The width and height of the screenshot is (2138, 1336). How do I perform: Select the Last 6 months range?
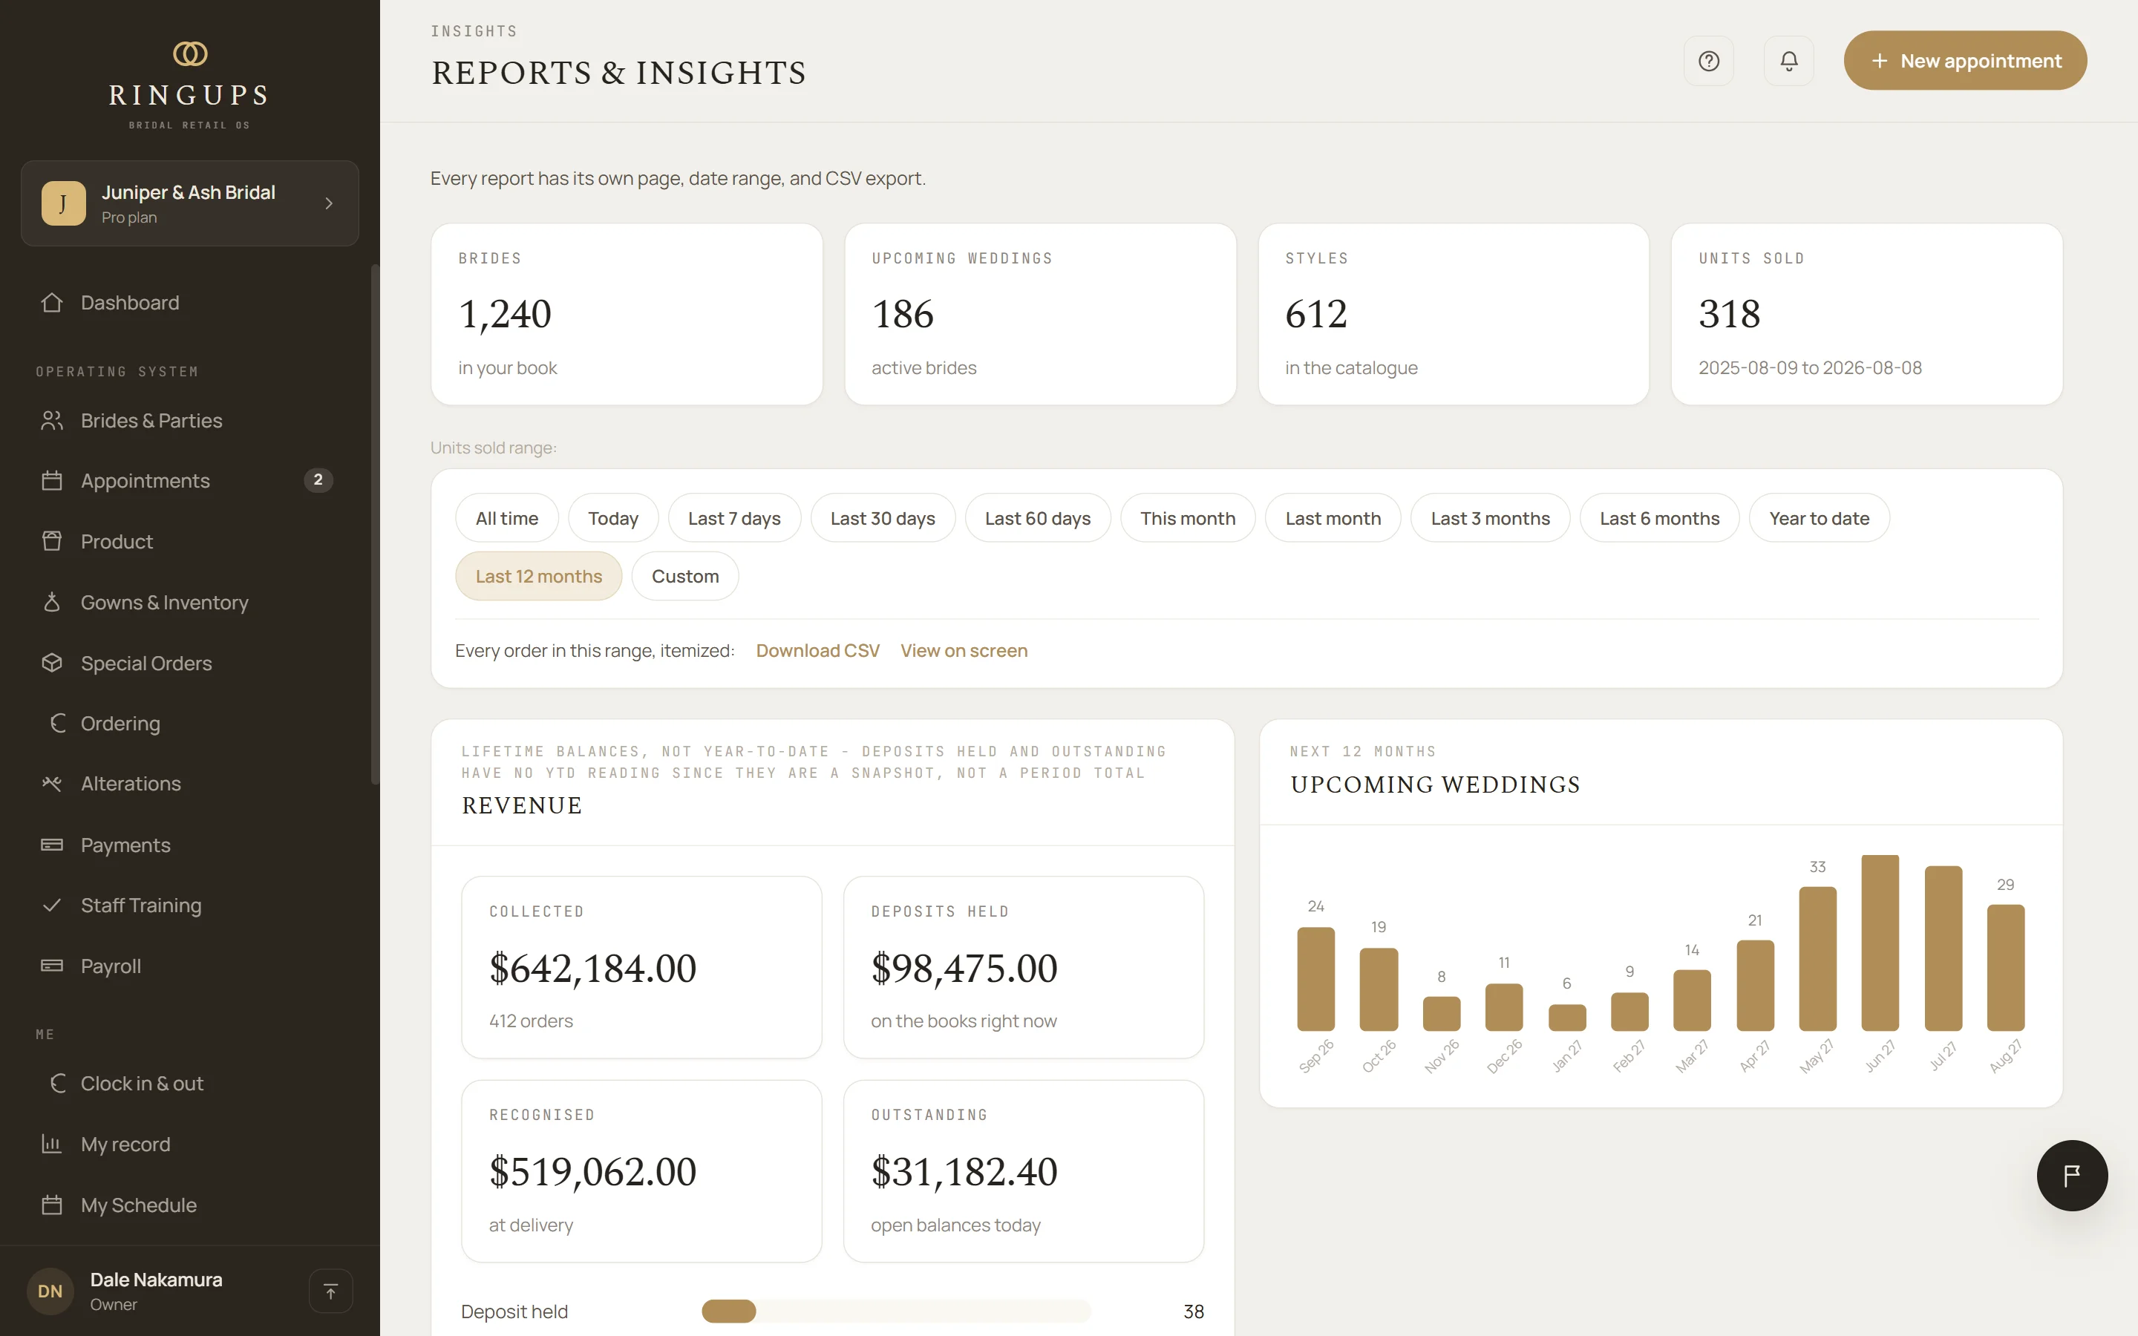(x=1659, y=518)
